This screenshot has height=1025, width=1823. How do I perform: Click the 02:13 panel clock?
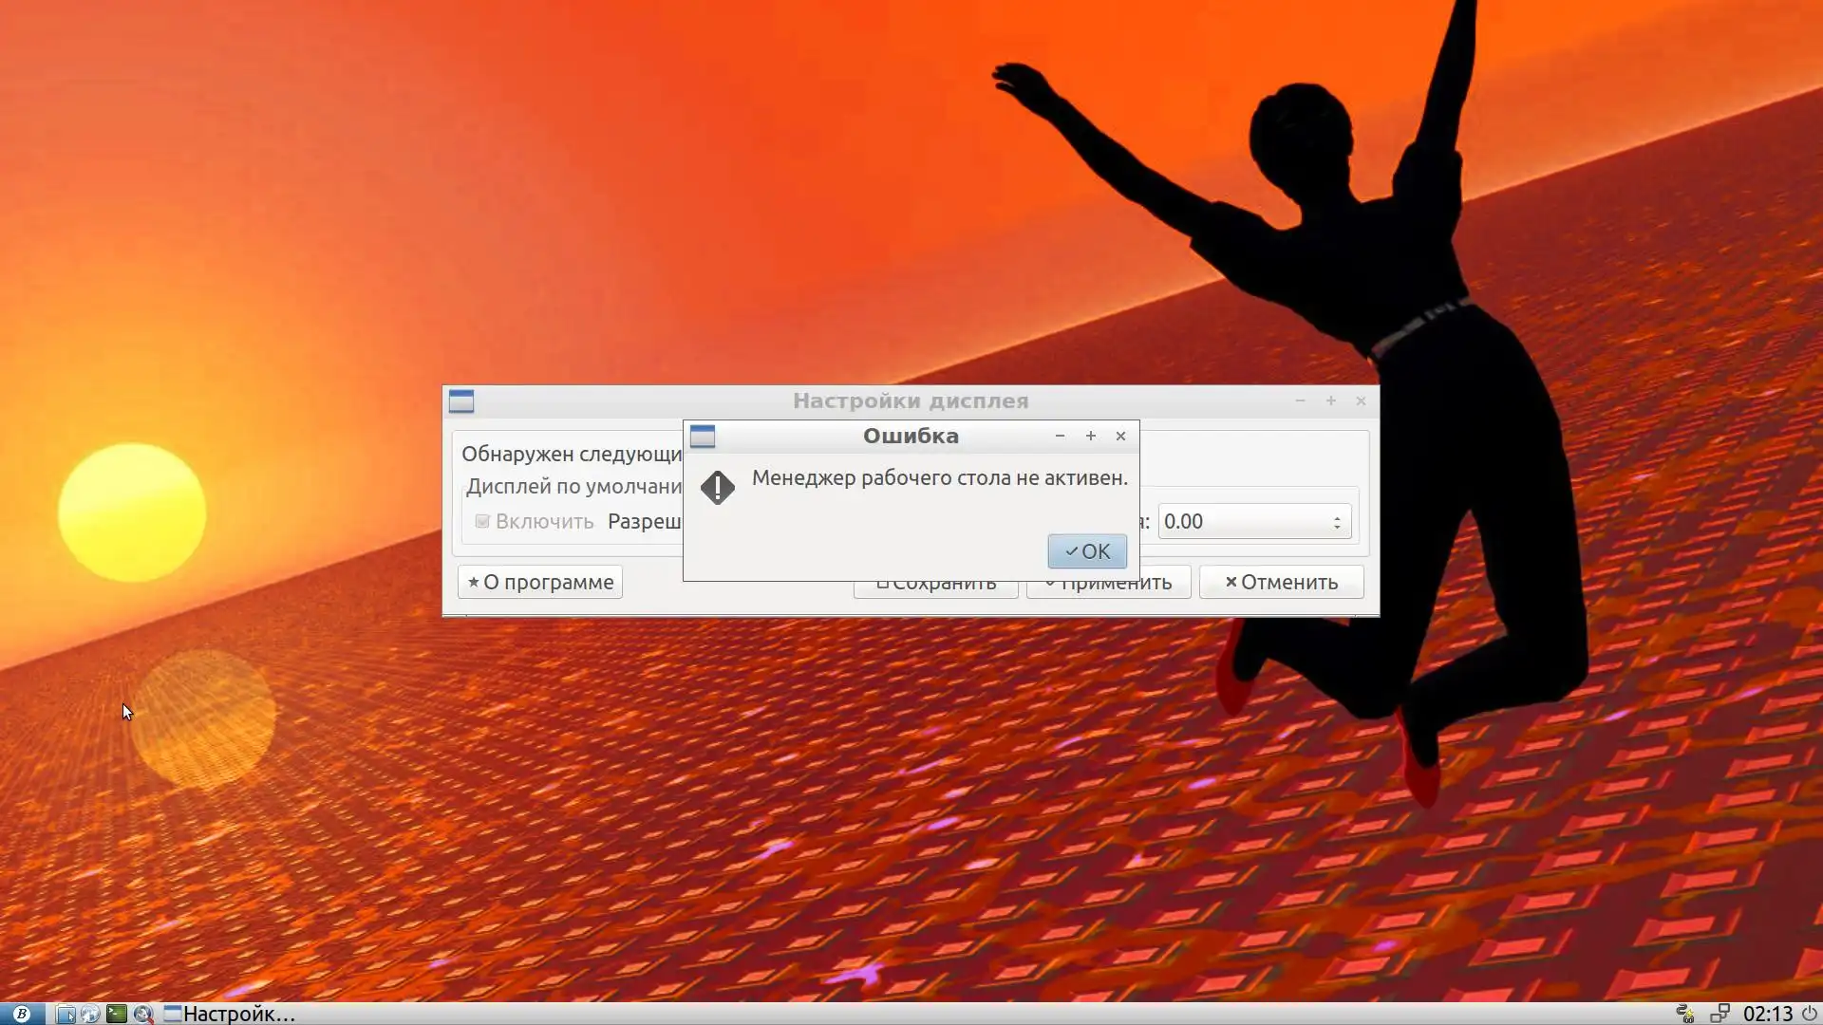[1767, 1014]
